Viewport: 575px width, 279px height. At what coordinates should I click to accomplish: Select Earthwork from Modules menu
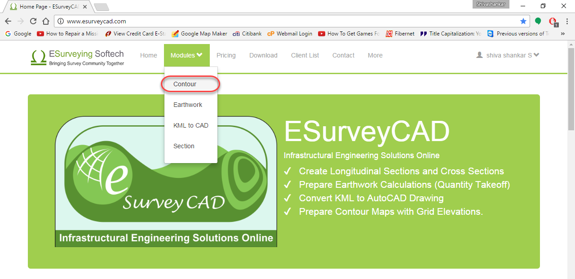point(191,105)
